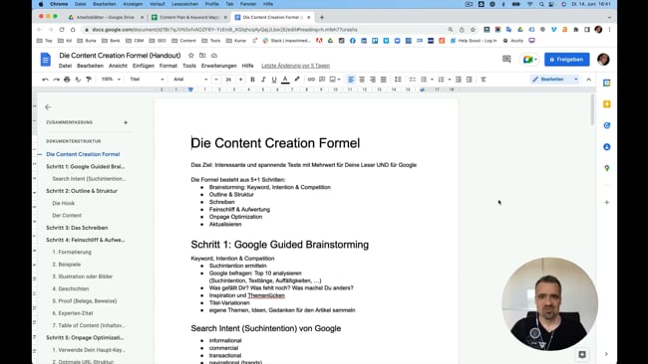The height and width of the screenshot is (364, 648).
Task: Open the Hilfe menu in Docs
Action: coord(247,66)
